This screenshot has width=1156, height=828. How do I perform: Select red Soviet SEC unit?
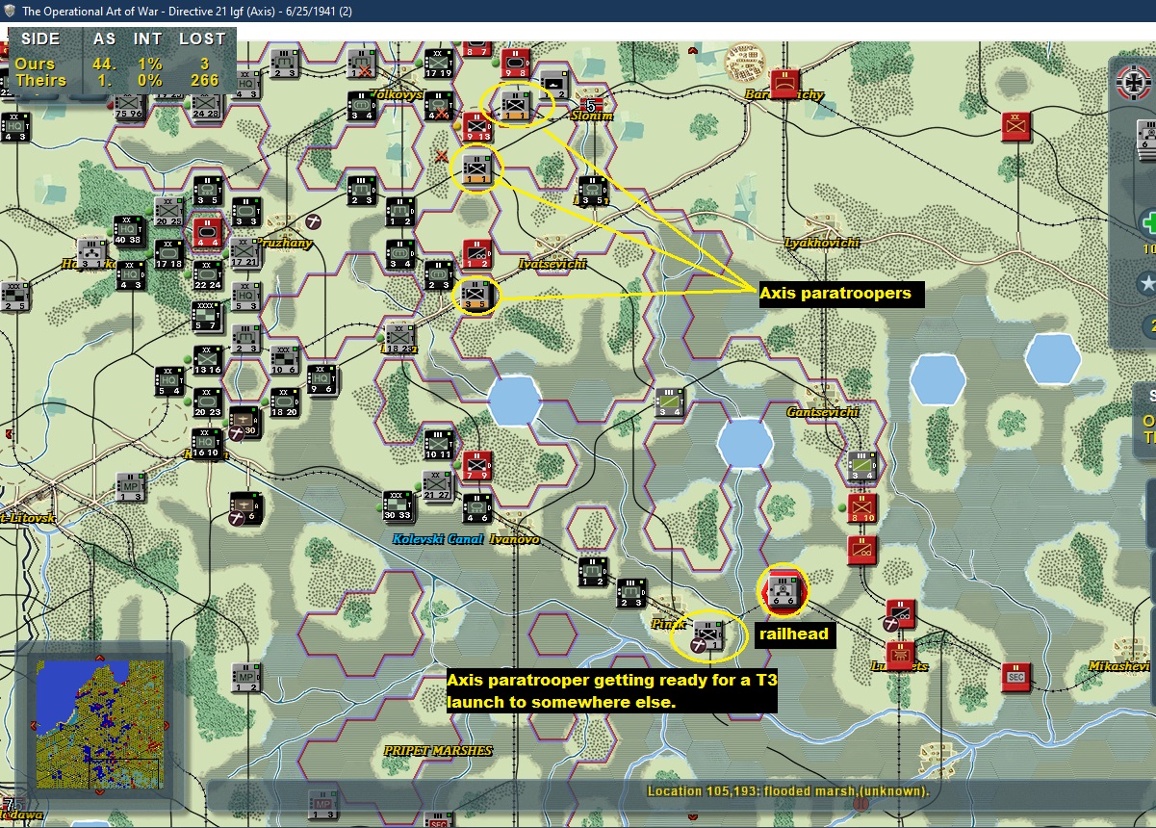[1015, 677]
